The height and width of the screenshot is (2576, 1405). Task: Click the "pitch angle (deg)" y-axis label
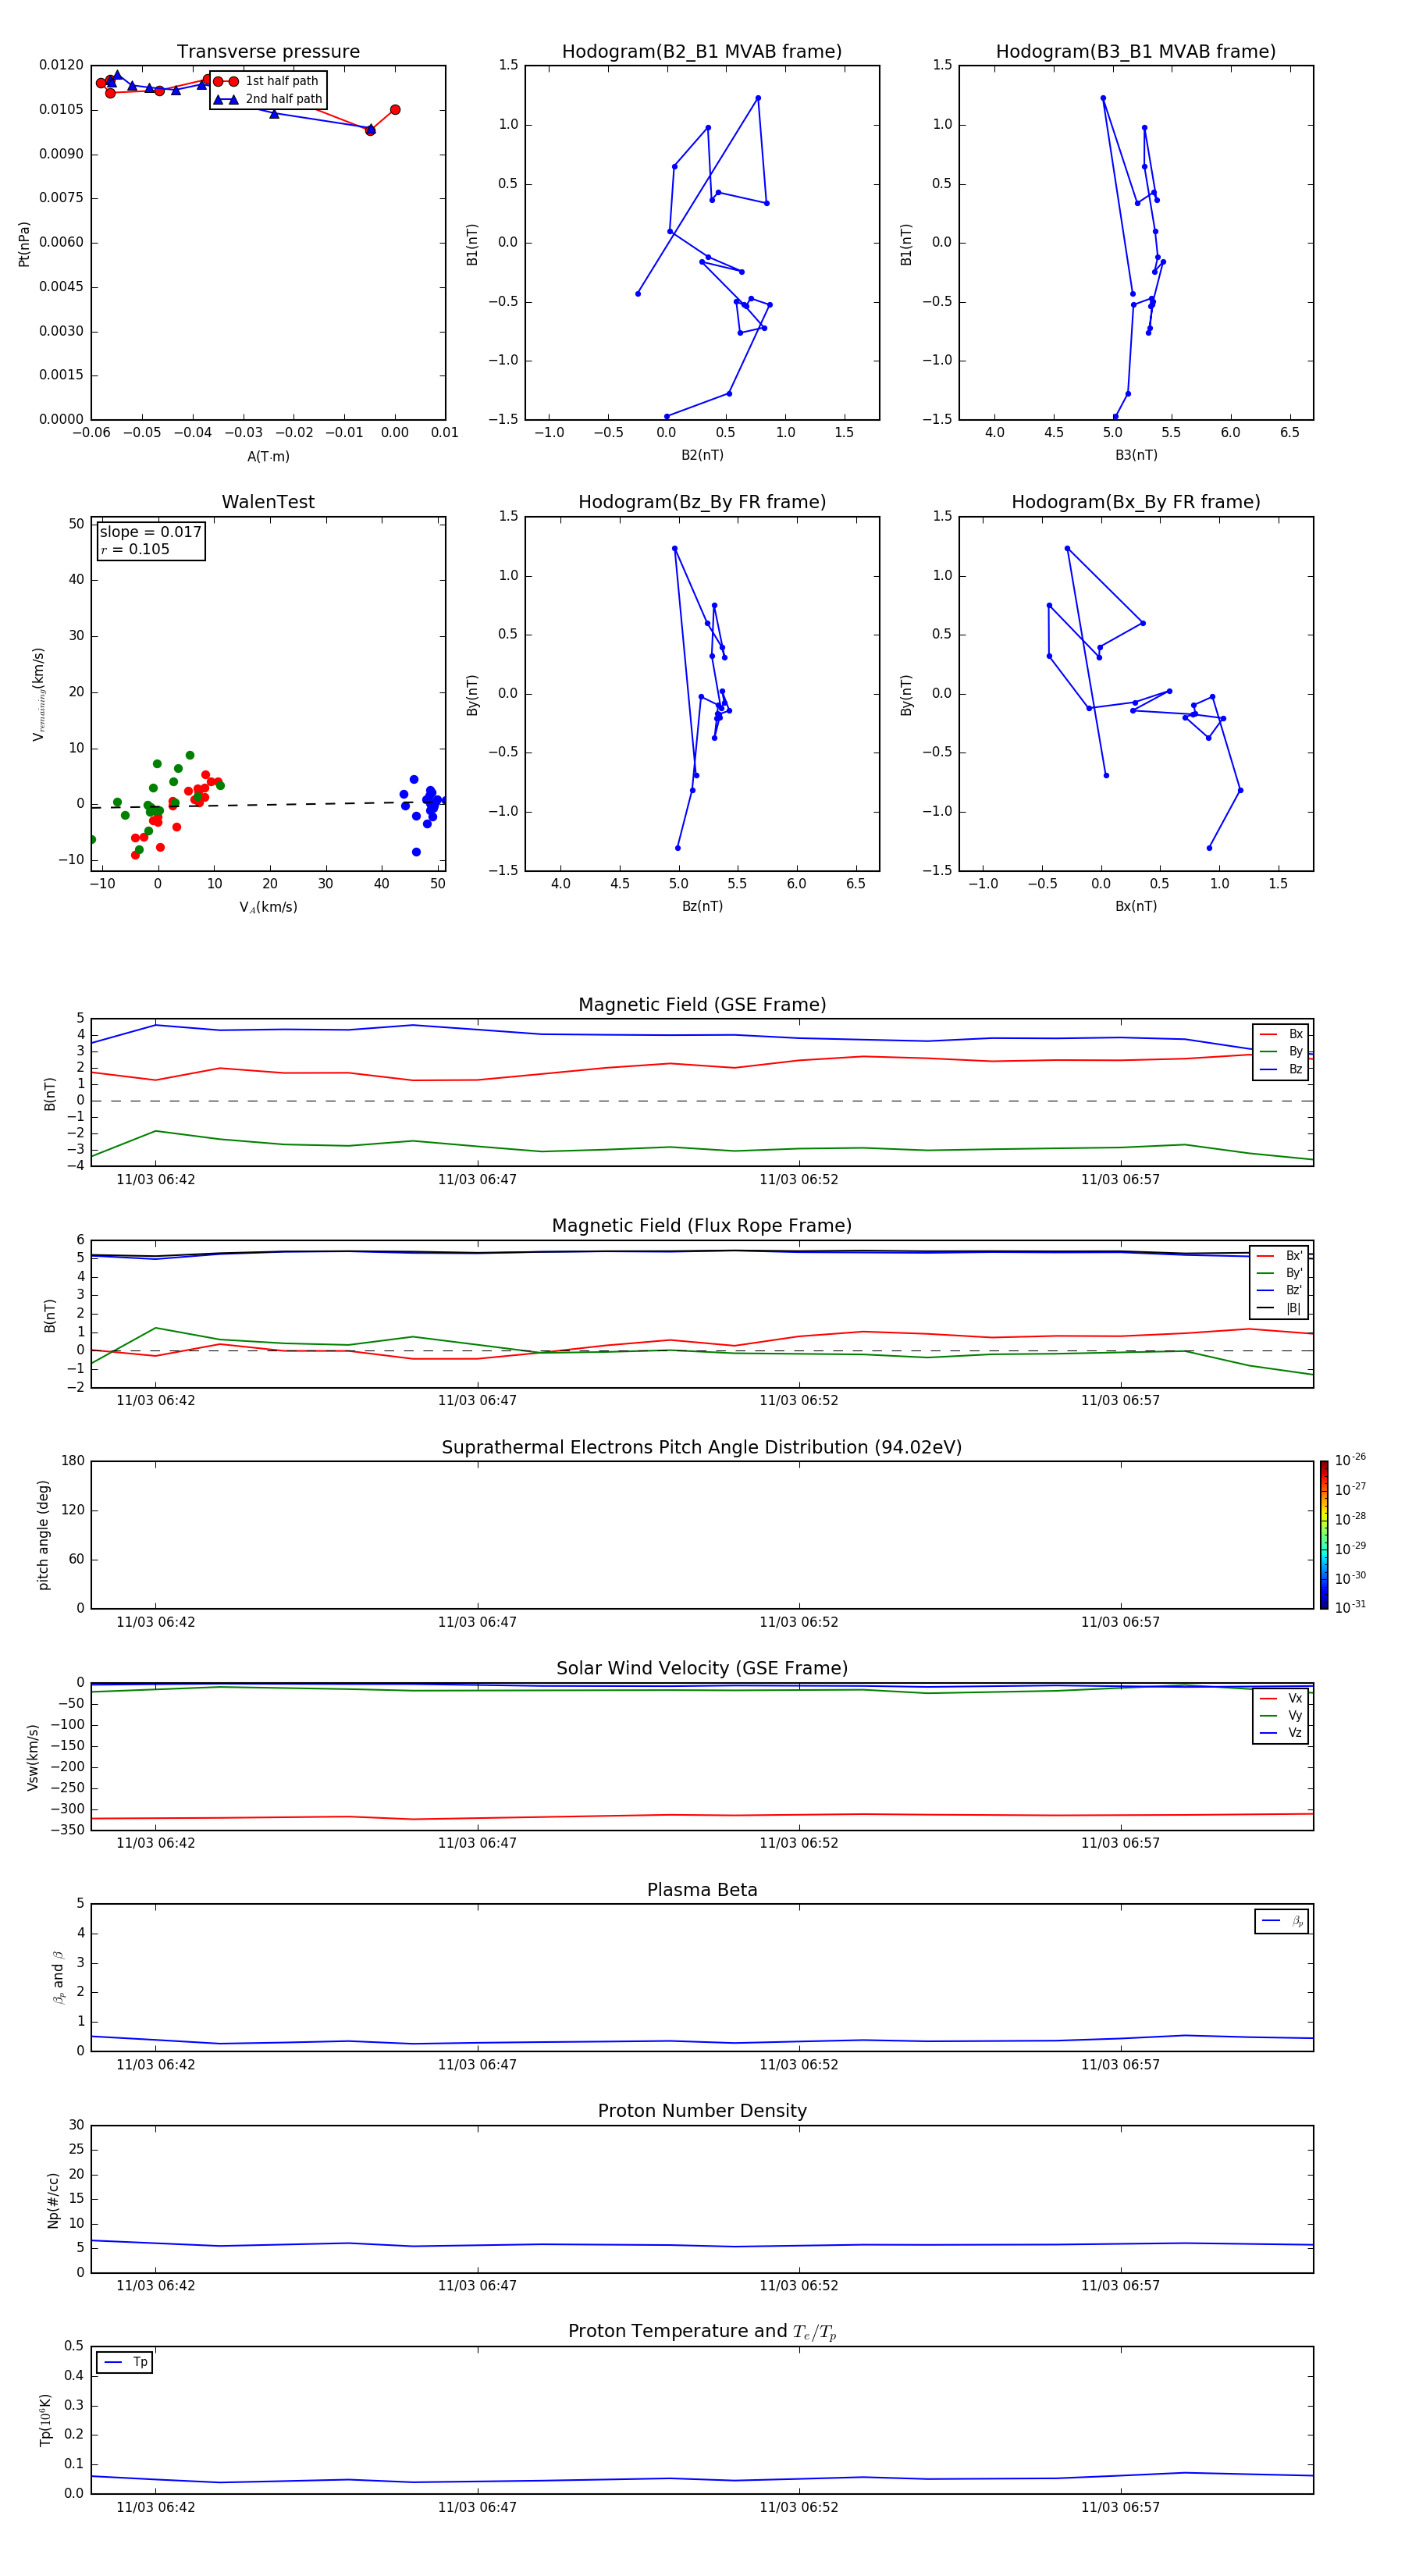point(43,1535)
